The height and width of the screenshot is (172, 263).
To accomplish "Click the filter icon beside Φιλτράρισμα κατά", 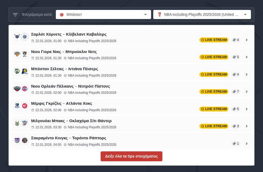I will coord(15,15).
